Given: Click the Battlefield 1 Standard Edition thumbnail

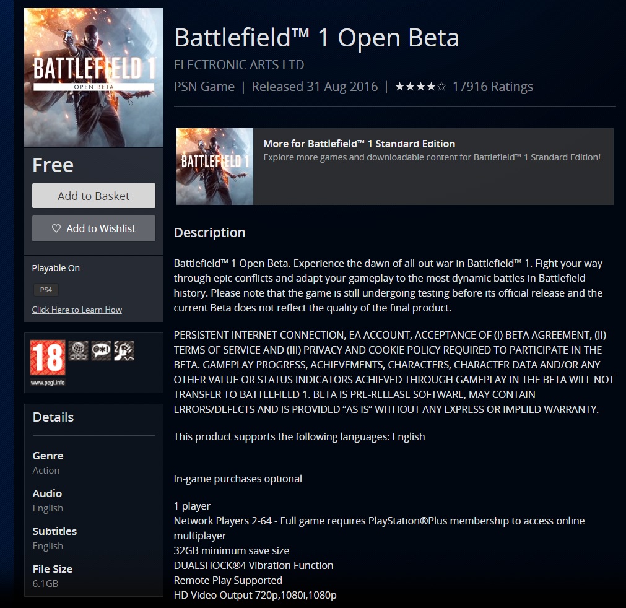Looking at the screenshot, I should pyautogui.click(x=215, y=167).
